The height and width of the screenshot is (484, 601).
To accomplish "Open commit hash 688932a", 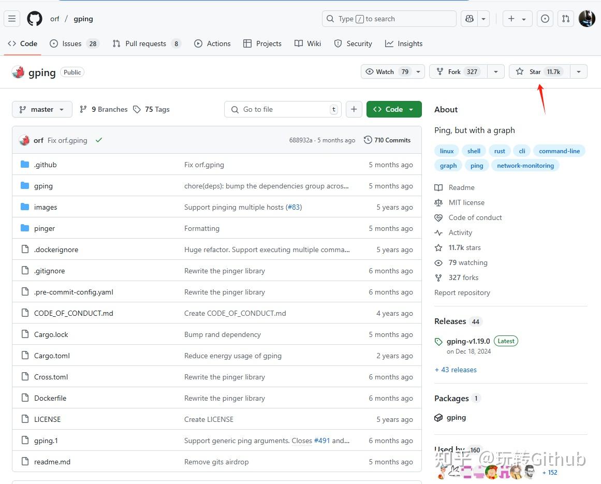I will (x=301, y=140).
